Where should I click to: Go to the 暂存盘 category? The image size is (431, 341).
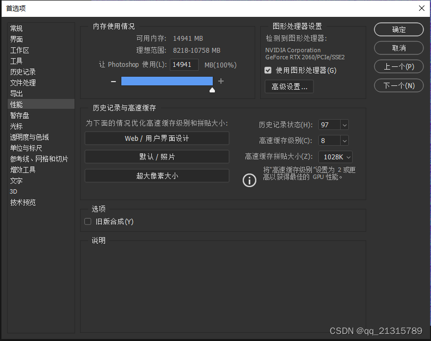pyautogui.click(x=41, y=115)
